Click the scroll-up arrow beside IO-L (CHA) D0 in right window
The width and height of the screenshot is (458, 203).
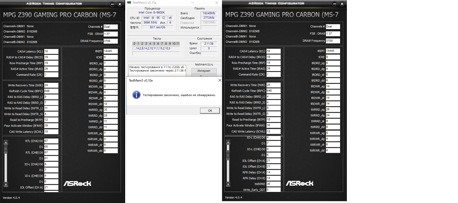228,142
